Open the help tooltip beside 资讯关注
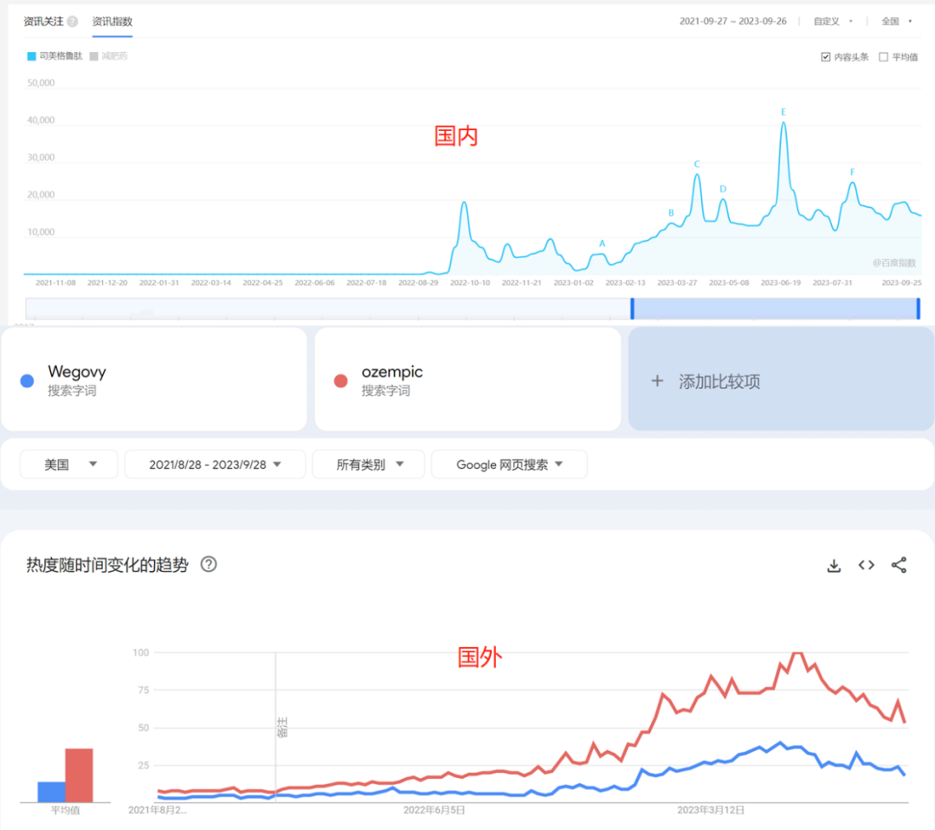 tap(72, 22)
